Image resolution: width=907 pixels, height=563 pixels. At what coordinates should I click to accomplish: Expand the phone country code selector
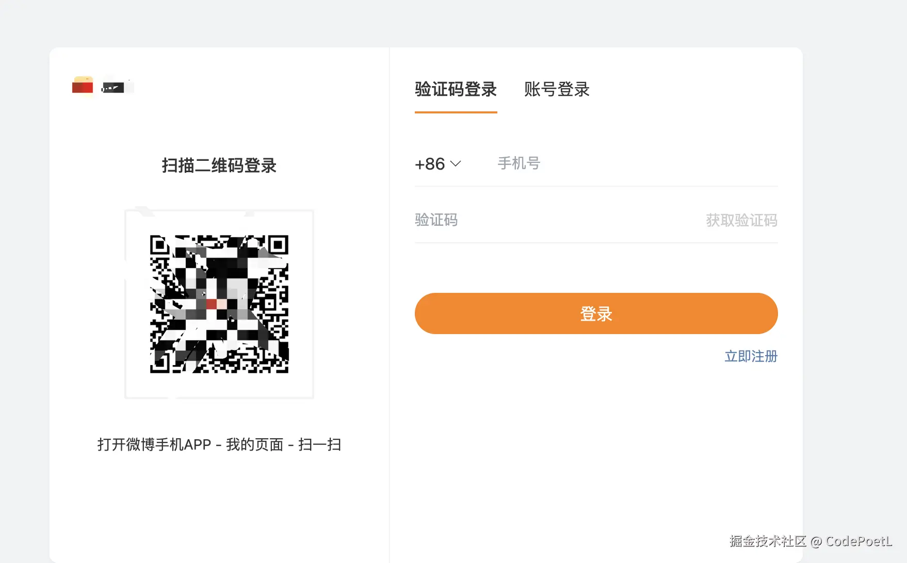coord(438,163)
